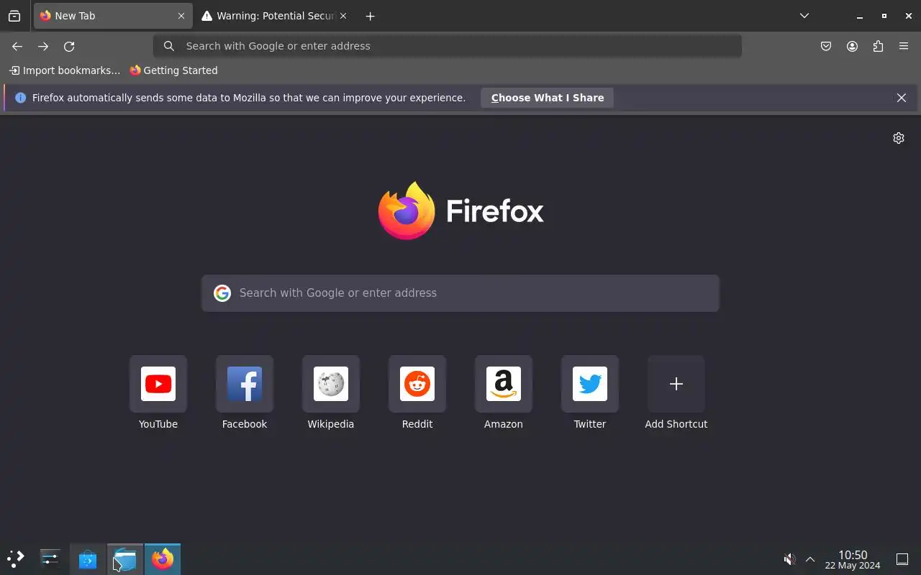Click the YouTube label under the shortcut
Viewport: 921px width, 575px height.
158,424
